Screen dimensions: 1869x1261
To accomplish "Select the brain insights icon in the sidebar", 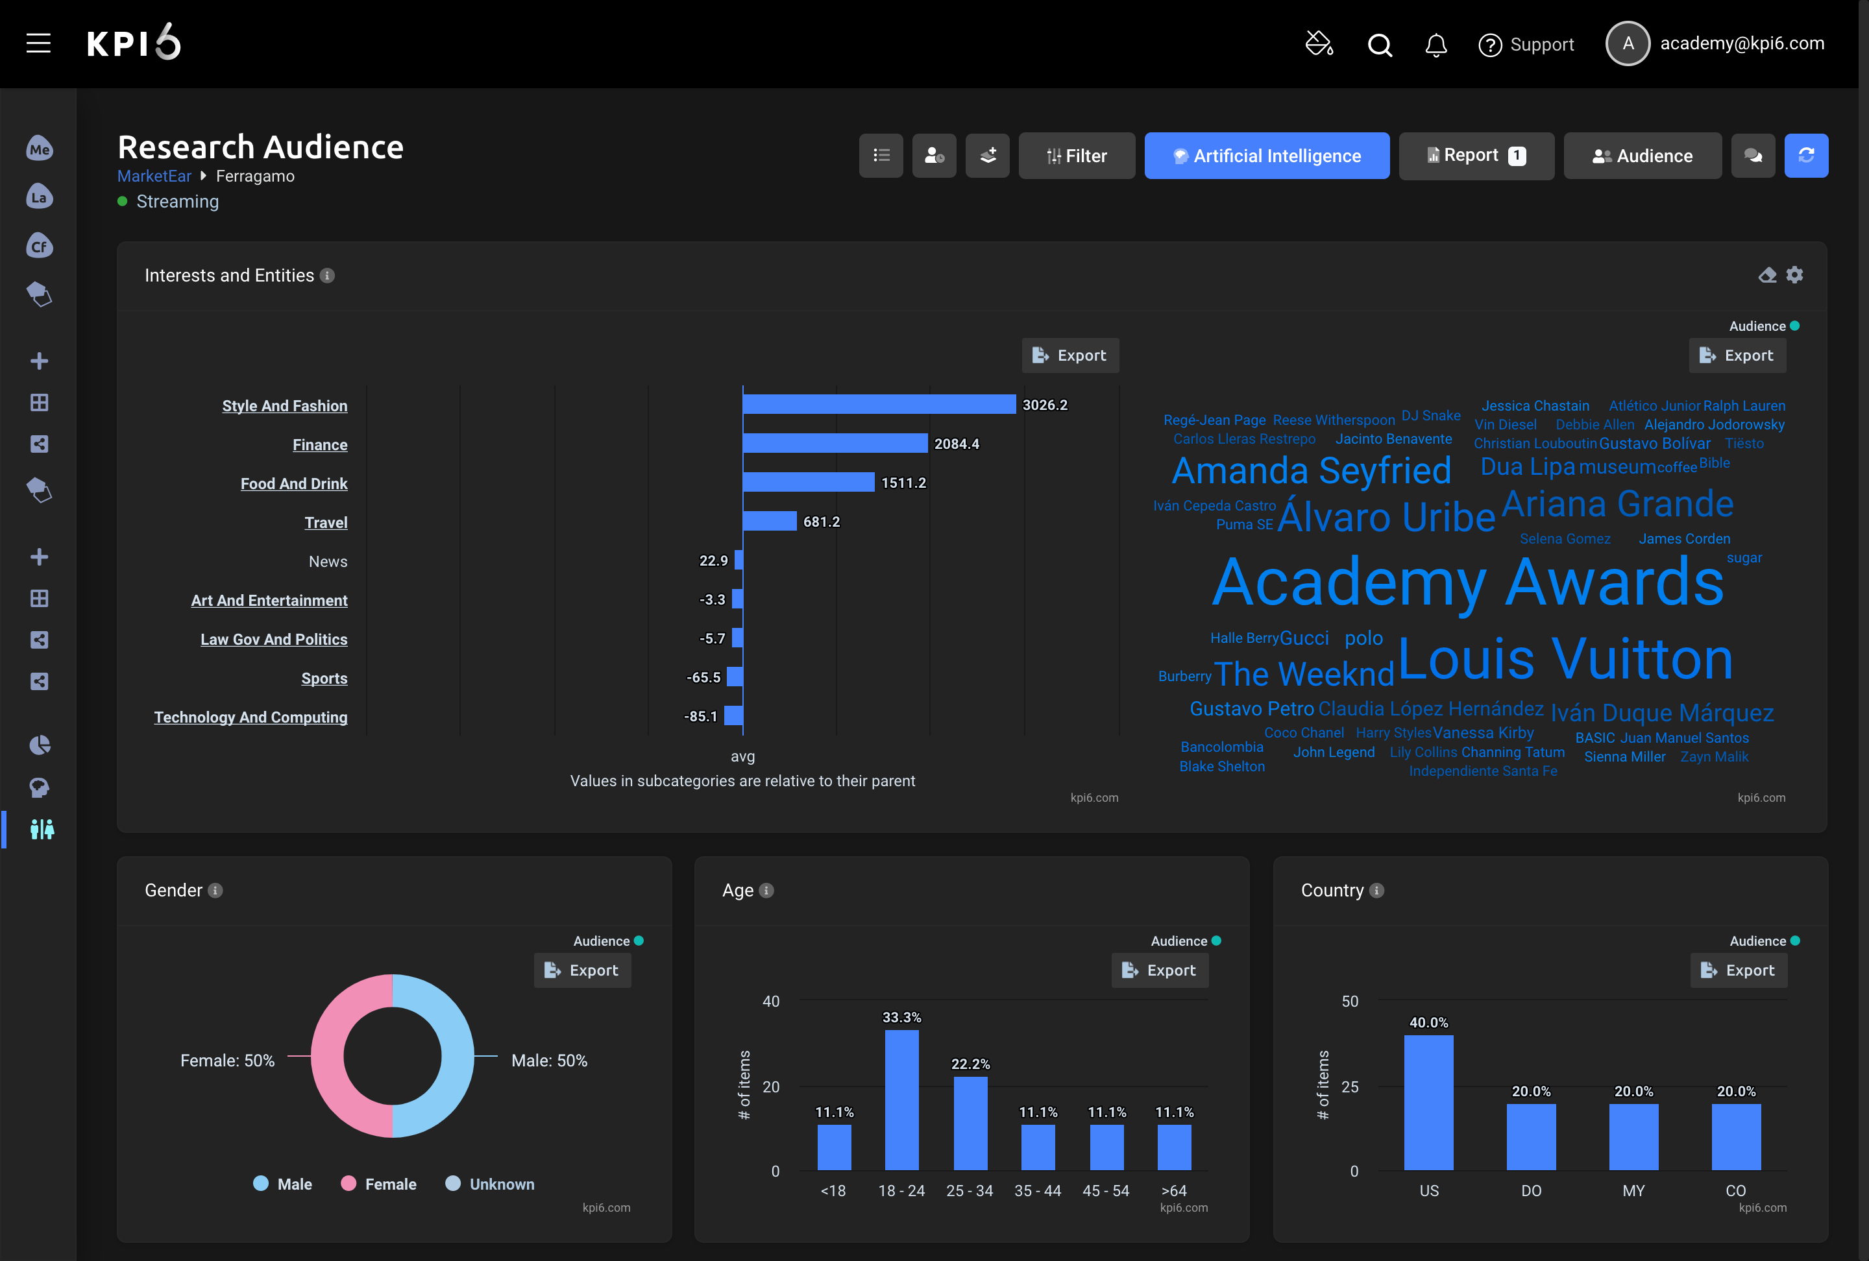I will pyautogui.click(x=40, y=787).
